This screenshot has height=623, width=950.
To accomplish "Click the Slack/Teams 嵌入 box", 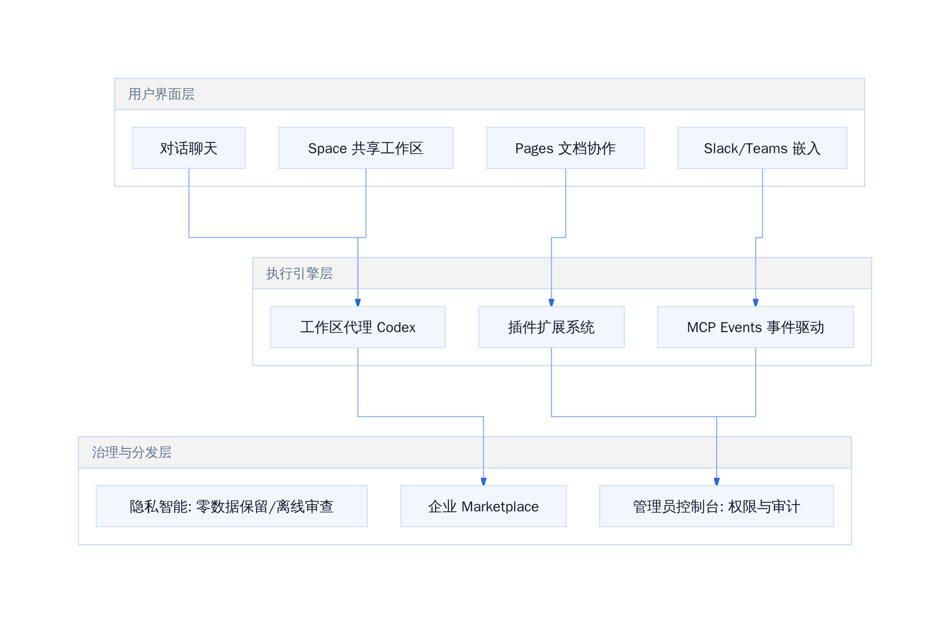I will [x=762, y=148].
